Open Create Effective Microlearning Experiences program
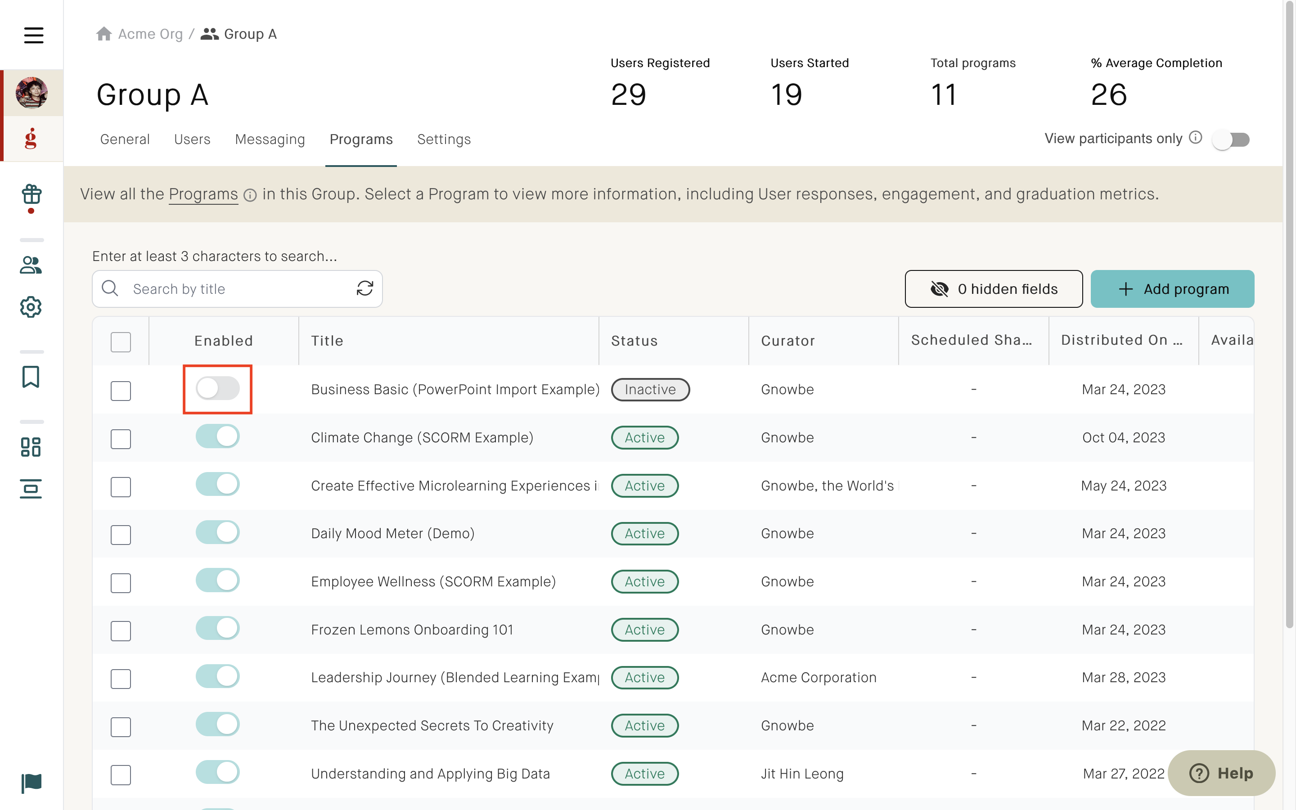The image size is (1296, 810). (454, 486)
